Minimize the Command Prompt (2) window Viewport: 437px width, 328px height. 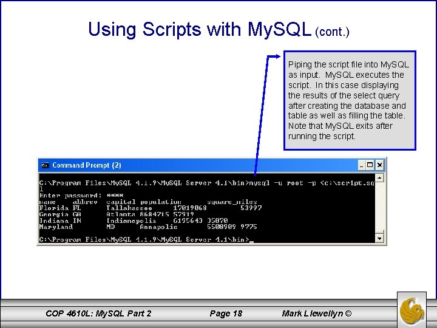click(362, 165)
